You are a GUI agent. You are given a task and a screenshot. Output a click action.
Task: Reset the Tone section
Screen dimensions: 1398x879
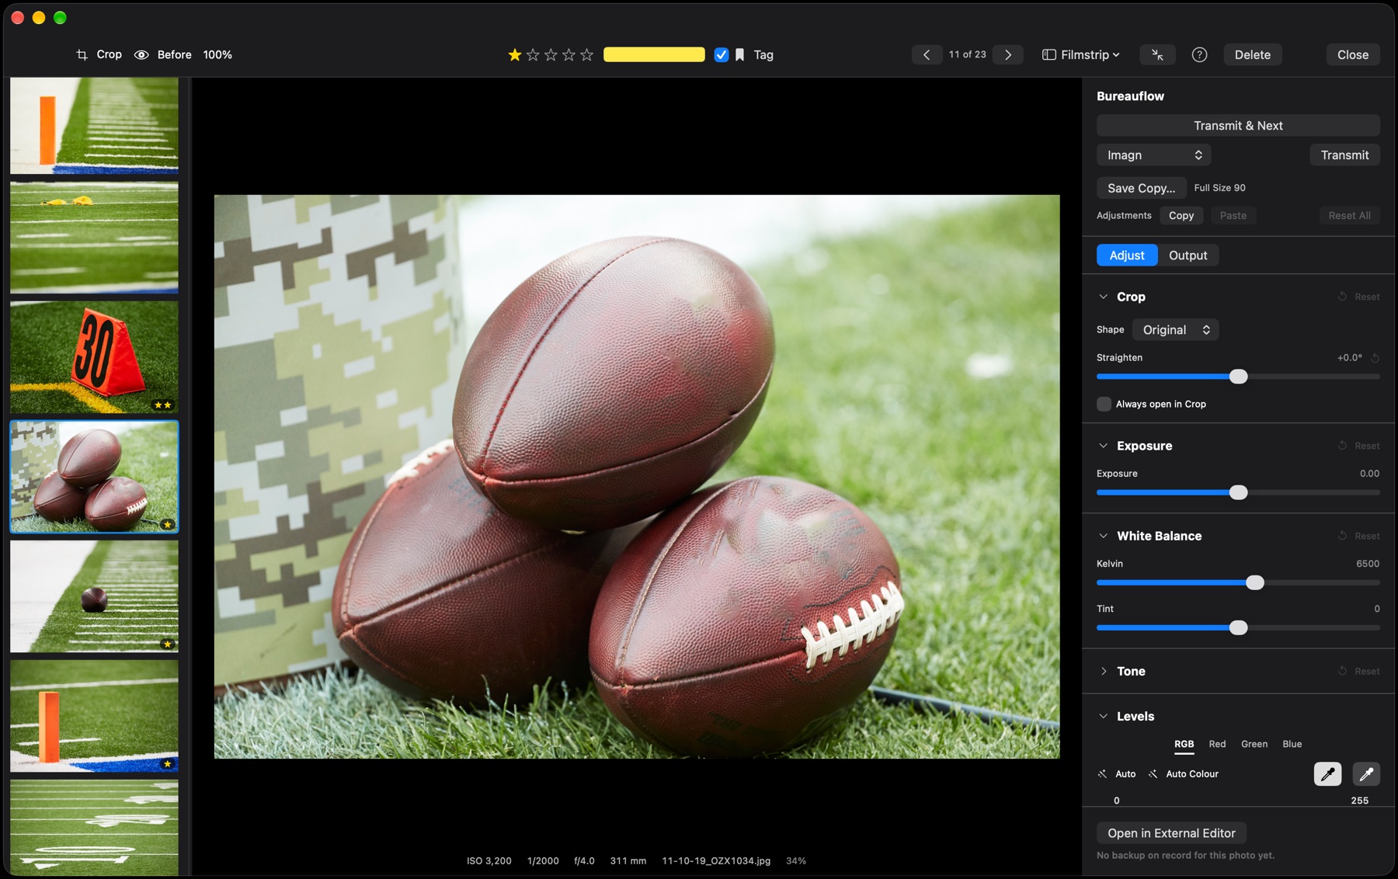pos(1359,671)
